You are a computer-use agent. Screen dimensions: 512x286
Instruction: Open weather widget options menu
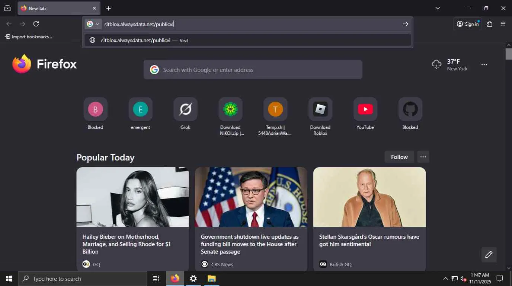pyautogui.click(x=484, y=64)
